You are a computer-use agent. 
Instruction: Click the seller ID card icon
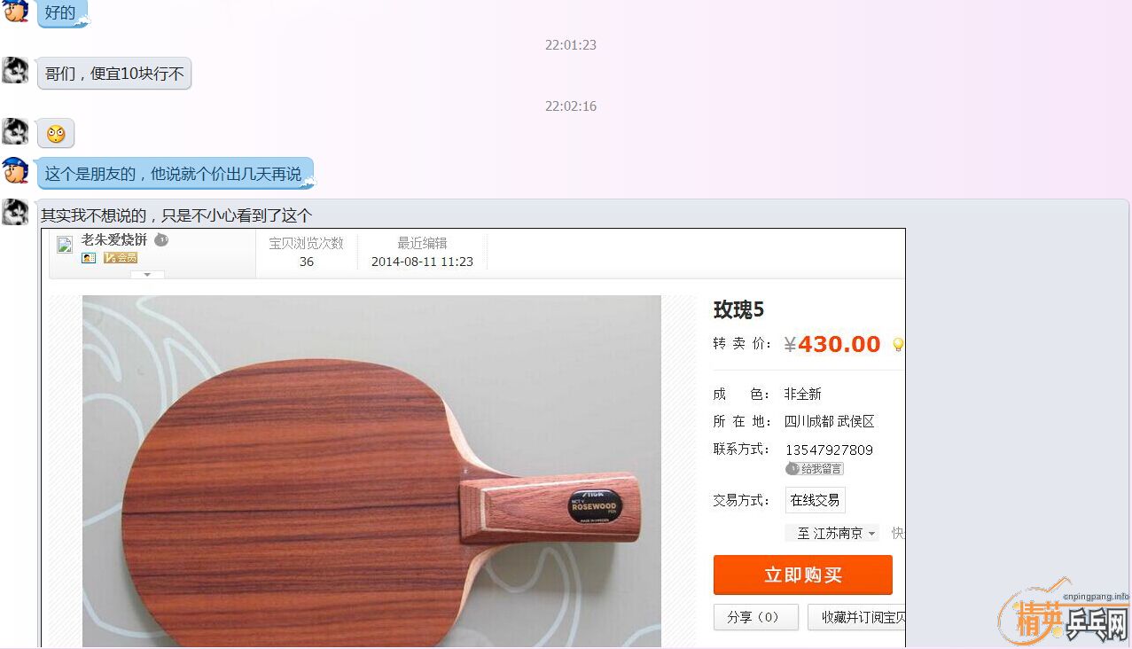click(x=89, y=258)
